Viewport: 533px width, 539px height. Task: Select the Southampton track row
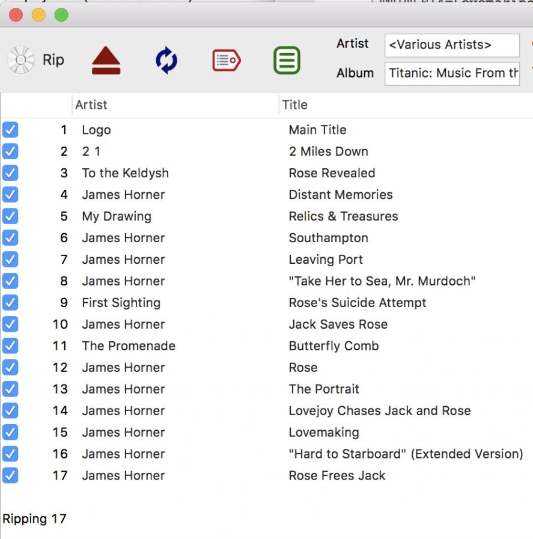click(328, 238)
